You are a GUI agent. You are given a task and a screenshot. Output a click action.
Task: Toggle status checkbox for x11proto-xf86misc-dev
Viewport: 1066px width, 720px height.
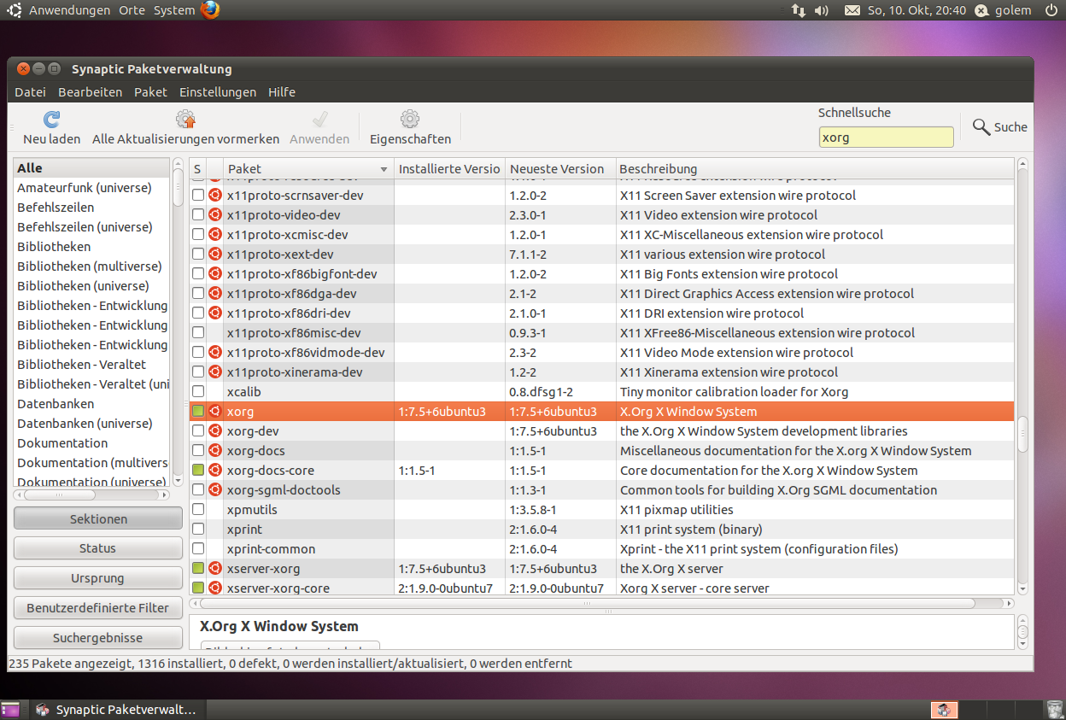(198, 333)
